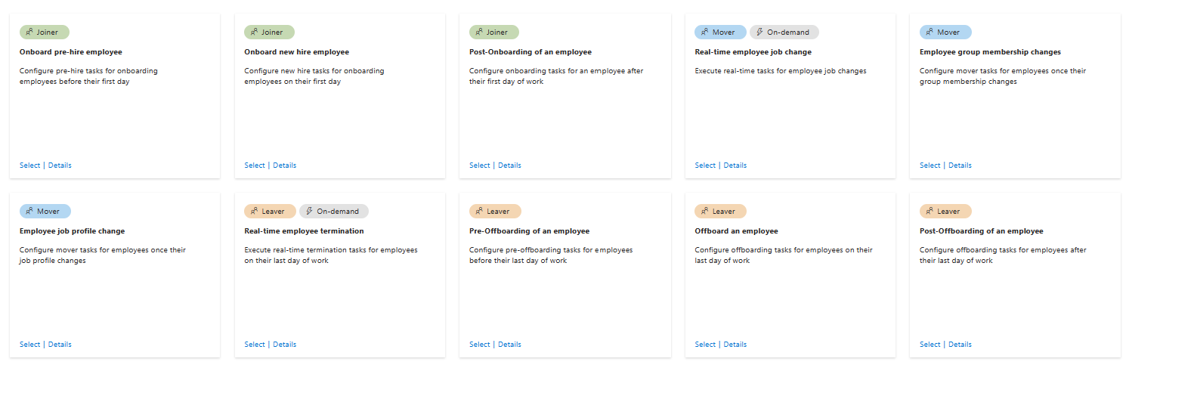Click the Joiner people icon on Onboard pre-hire employee card

29,32
